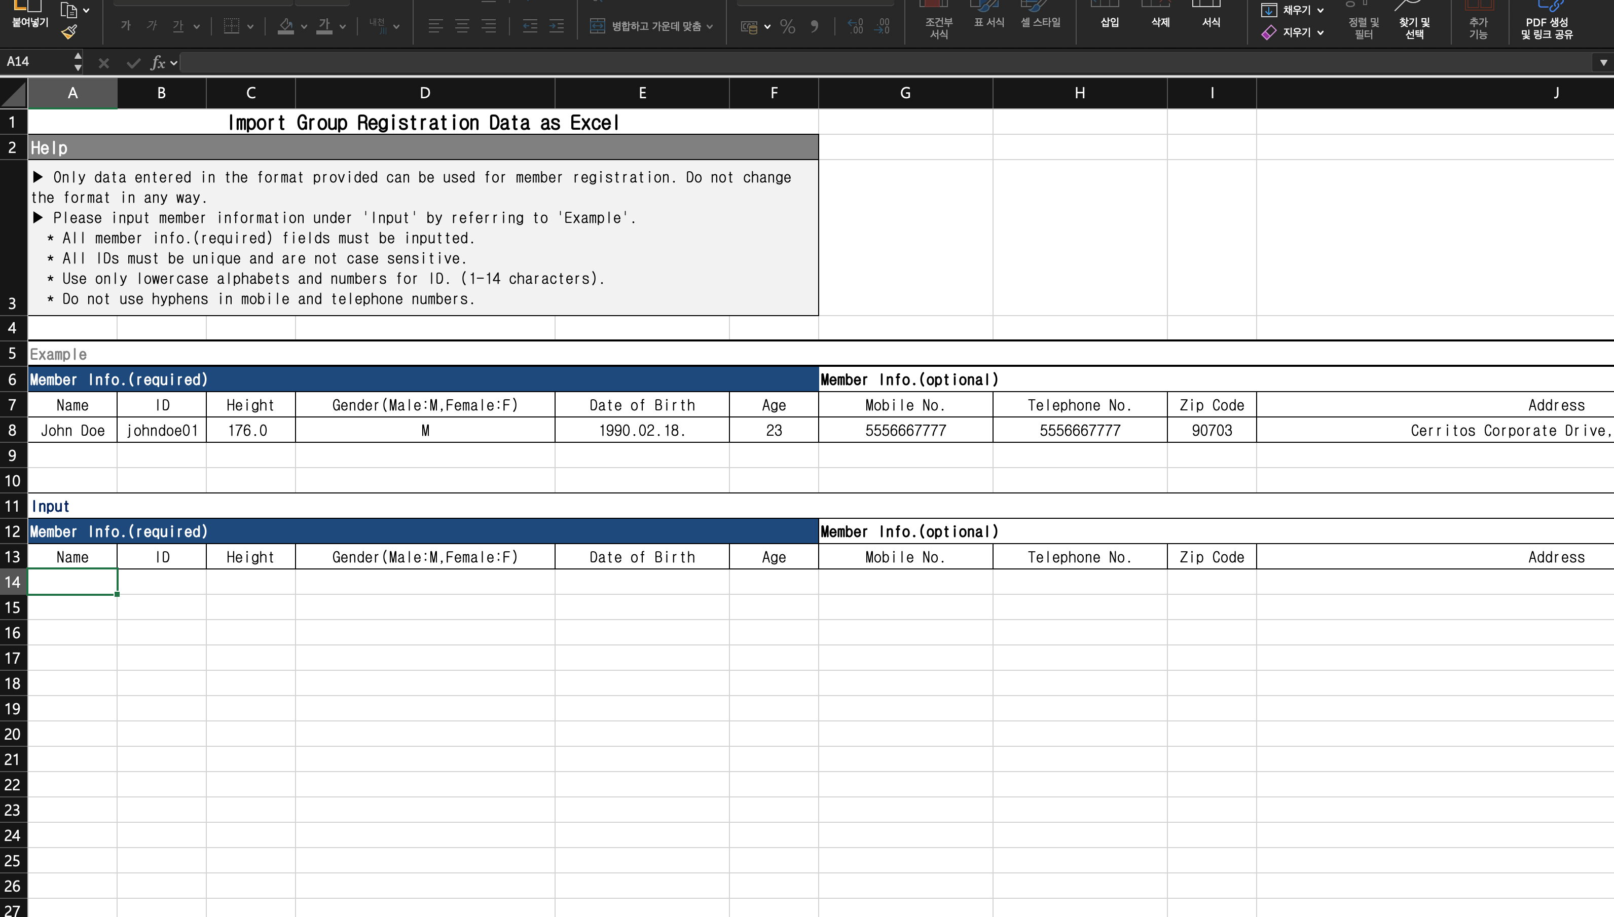1614x917 pixels.
Task: Toggle bold with the first 가 button
Action: [126, 26]
